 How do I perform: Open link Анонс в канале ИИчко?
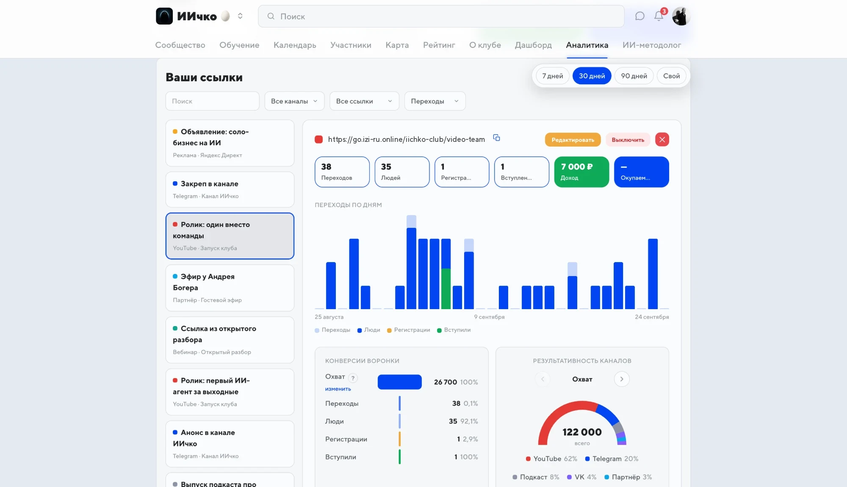click(230, 444)
